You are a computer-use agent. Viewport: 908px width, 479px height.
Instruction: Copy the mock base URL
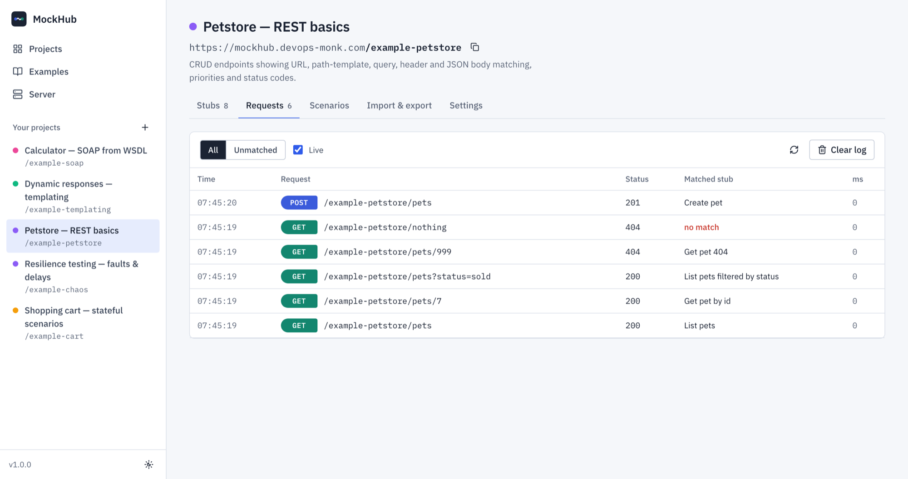click(x=475, y=47)
